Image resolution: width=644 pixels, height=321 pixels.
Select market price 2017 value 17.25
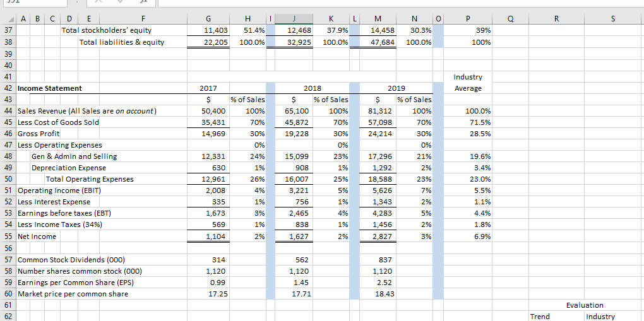(219, 294)
